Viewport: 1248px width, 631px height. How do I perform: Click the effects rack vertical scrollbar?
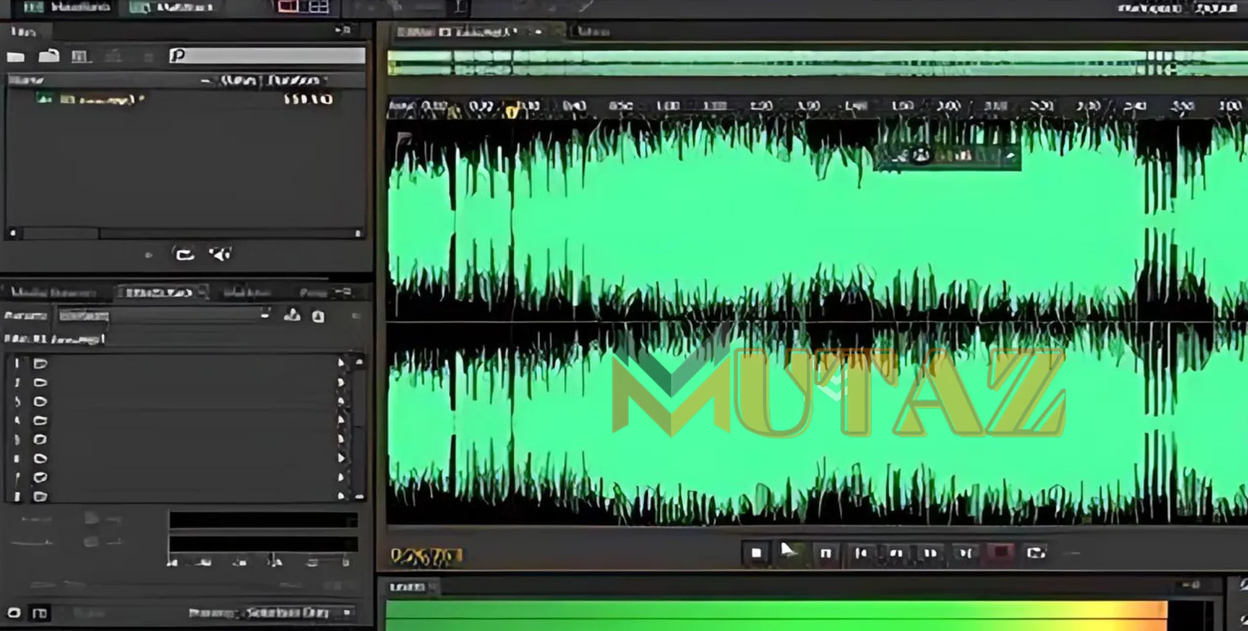pos(359,428)
